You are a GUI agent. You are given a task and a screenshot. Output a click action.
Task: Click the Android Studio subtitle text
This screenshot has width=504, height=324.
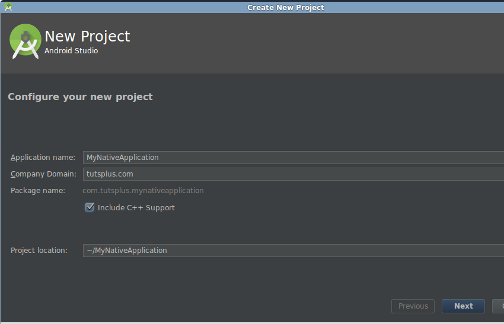tap(71, 51)
